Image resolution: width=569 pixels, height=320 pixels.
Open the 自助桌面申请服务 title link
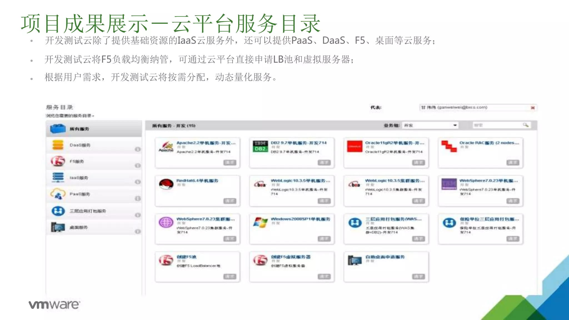tap(385, 257)
